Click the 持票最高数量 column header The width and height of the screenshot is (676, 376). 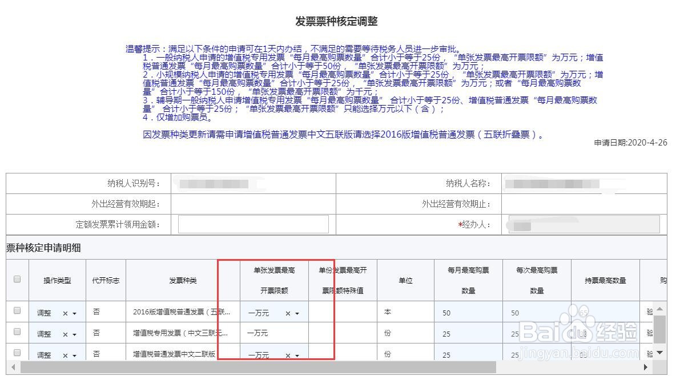pyautogui.click(x=605, y=280)
